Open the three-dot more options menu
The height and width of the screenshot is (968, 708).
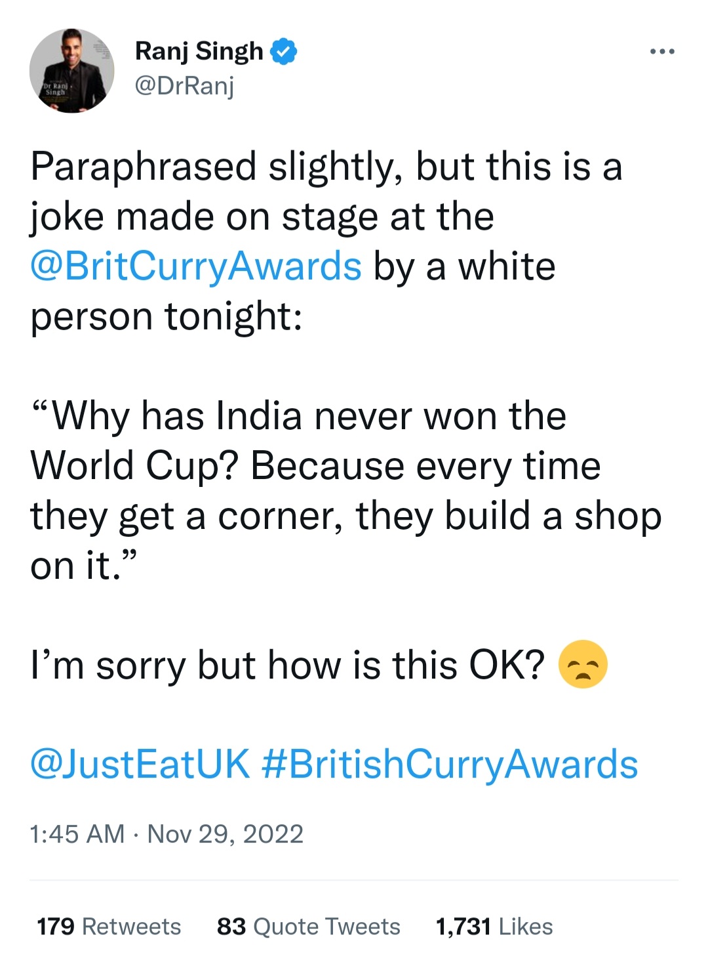[662, 51]
